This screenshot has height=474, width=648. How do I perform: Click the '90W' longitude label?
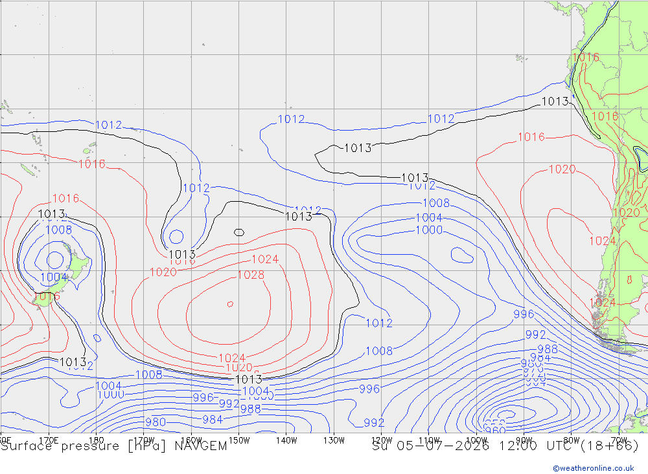pyautogui.click(x=524, y=440)
